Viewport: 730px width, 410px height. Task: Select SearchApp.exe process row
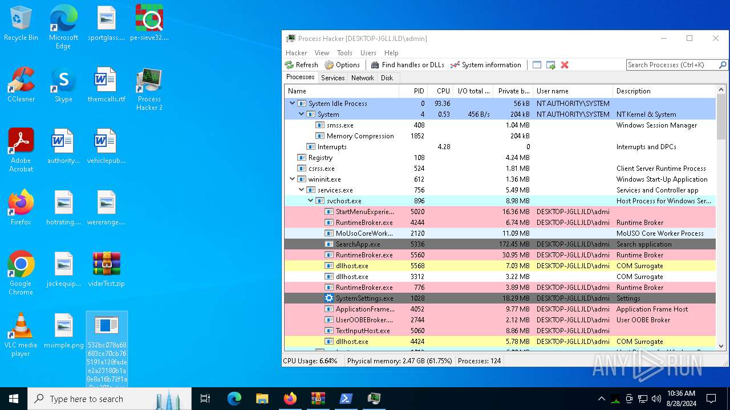click(x=500, y=244)
